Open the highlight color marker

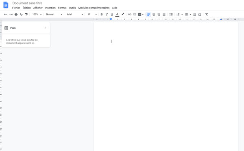tap(123, 14)
